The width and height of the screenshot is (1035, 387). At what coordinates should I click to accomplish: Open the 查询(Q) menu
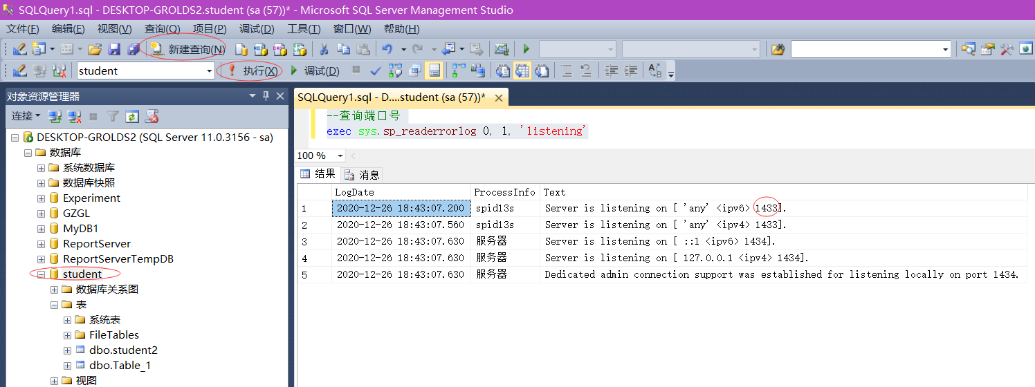[162, 28]
